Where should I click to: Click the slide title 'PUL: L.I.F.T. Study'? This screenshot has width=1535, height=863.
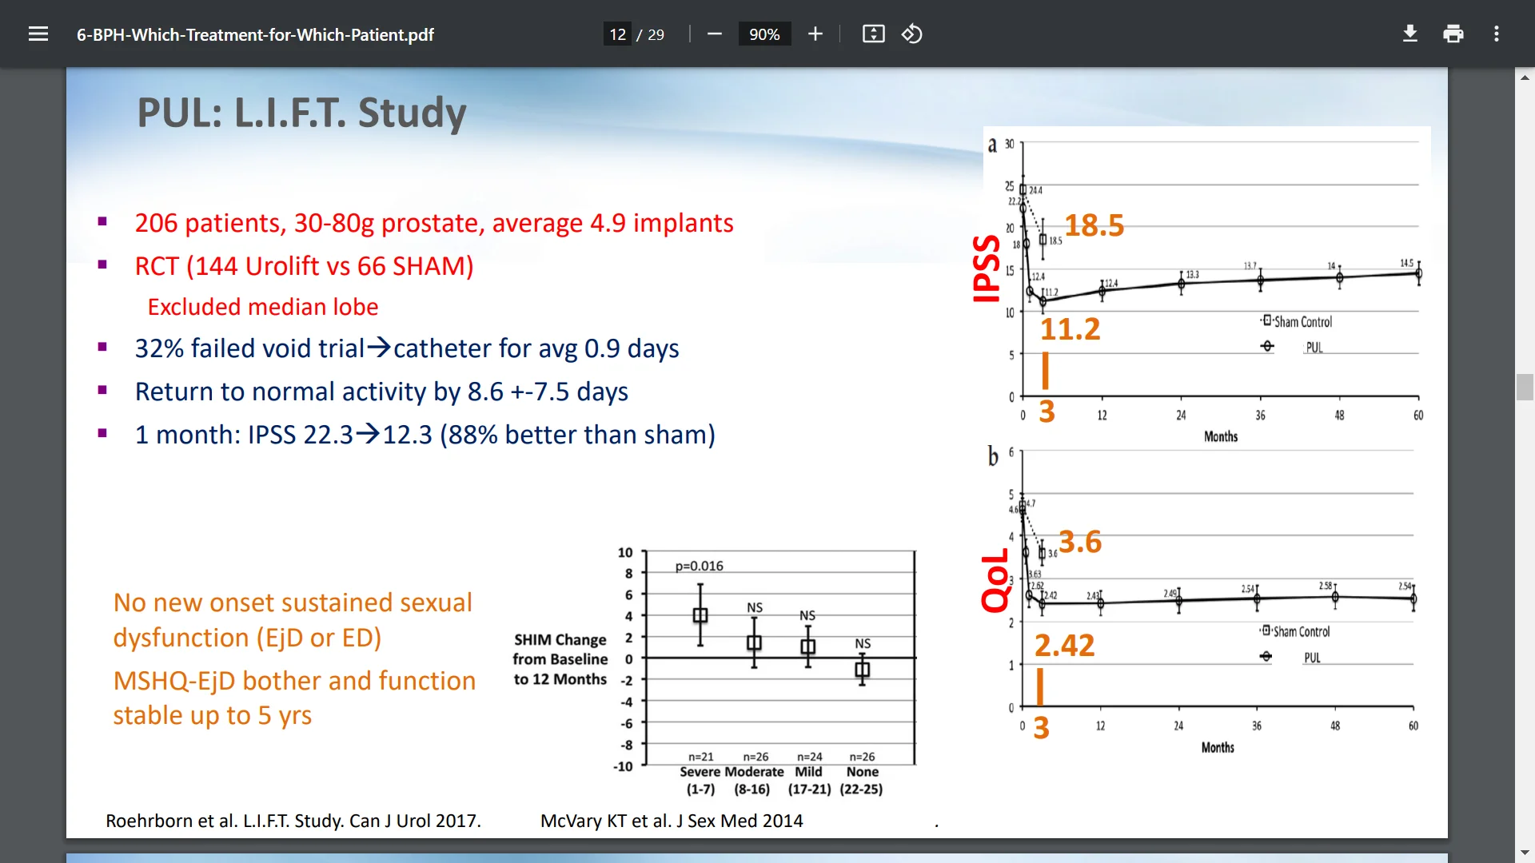(x=301, y=113)
